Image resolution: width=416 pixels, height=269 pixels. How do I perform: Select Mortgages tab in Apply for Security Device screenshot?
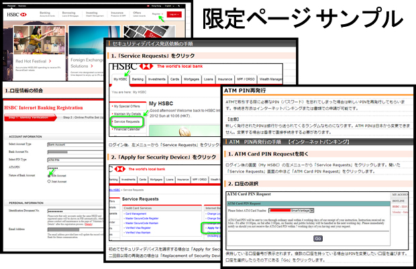[x=156, y=180]
